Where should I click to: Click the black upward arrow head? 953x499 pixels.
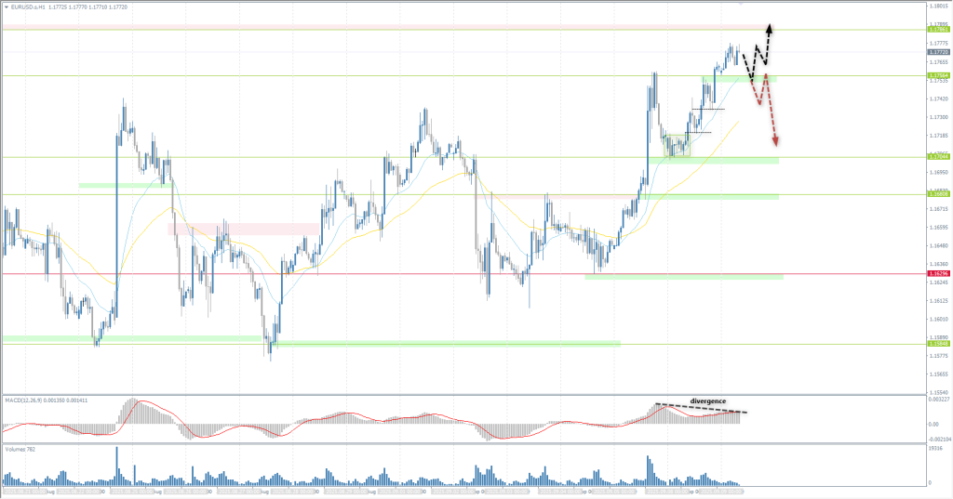click(770, 27)
